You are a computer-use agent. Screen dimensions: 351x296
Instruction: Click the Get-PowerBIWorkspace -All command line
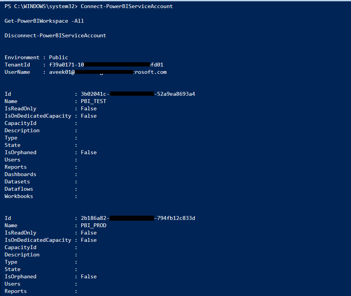tap(44, 21)
